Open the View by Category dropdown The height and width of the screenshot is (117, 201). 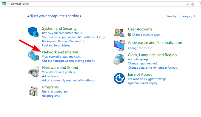tap(188, 16)
